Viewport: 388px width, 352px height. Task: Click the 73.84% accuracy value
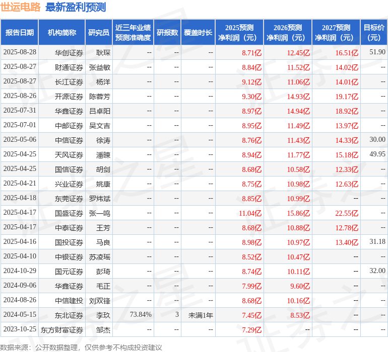pyautogui.click(x=141, y=315)
